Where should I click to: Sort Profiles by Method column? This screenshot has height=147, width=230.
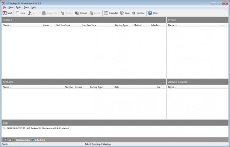point(138,25)
